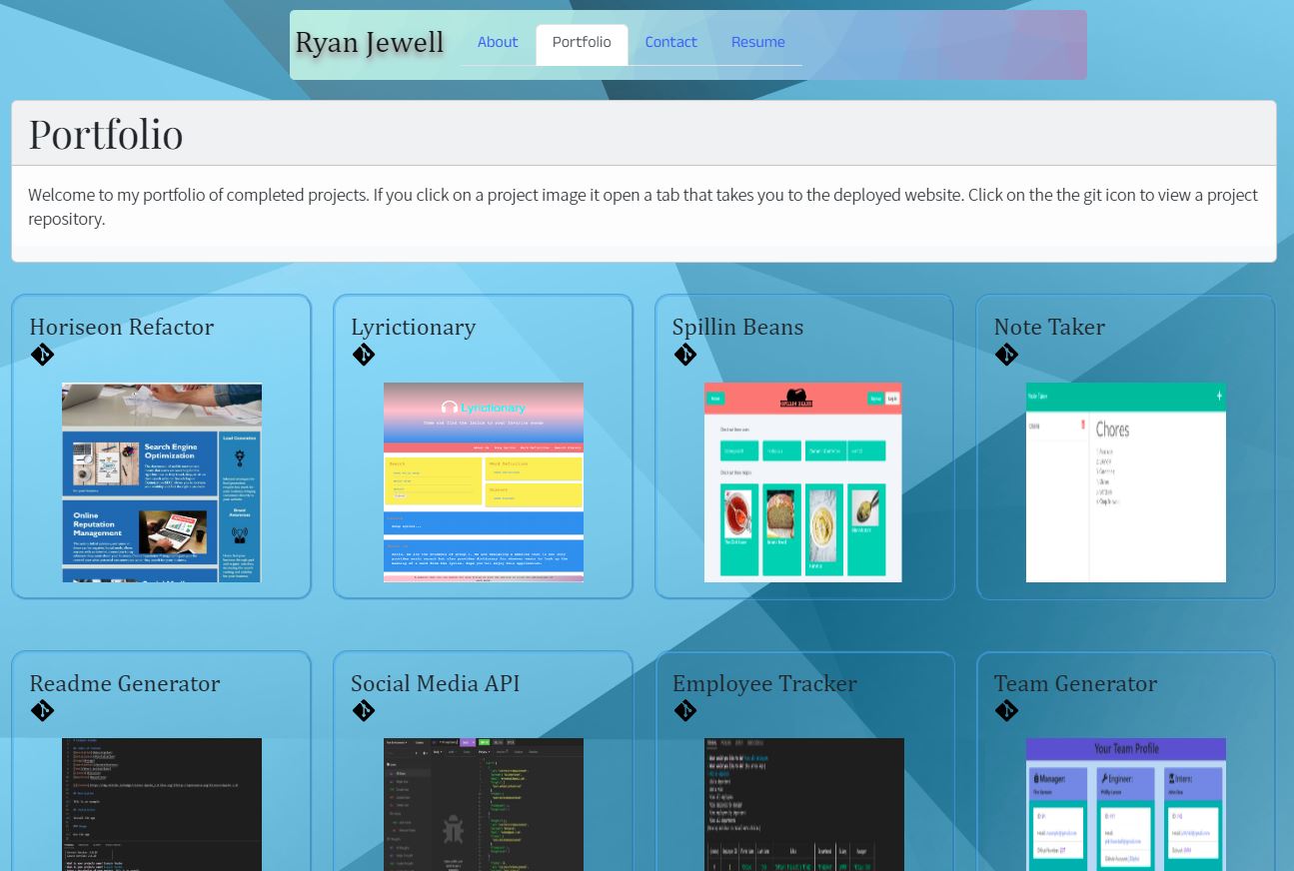Click the Ryan Jewell site title
Image resolution: width=1294 pixels, height=871 pixels.
click(x=369, y=42)
